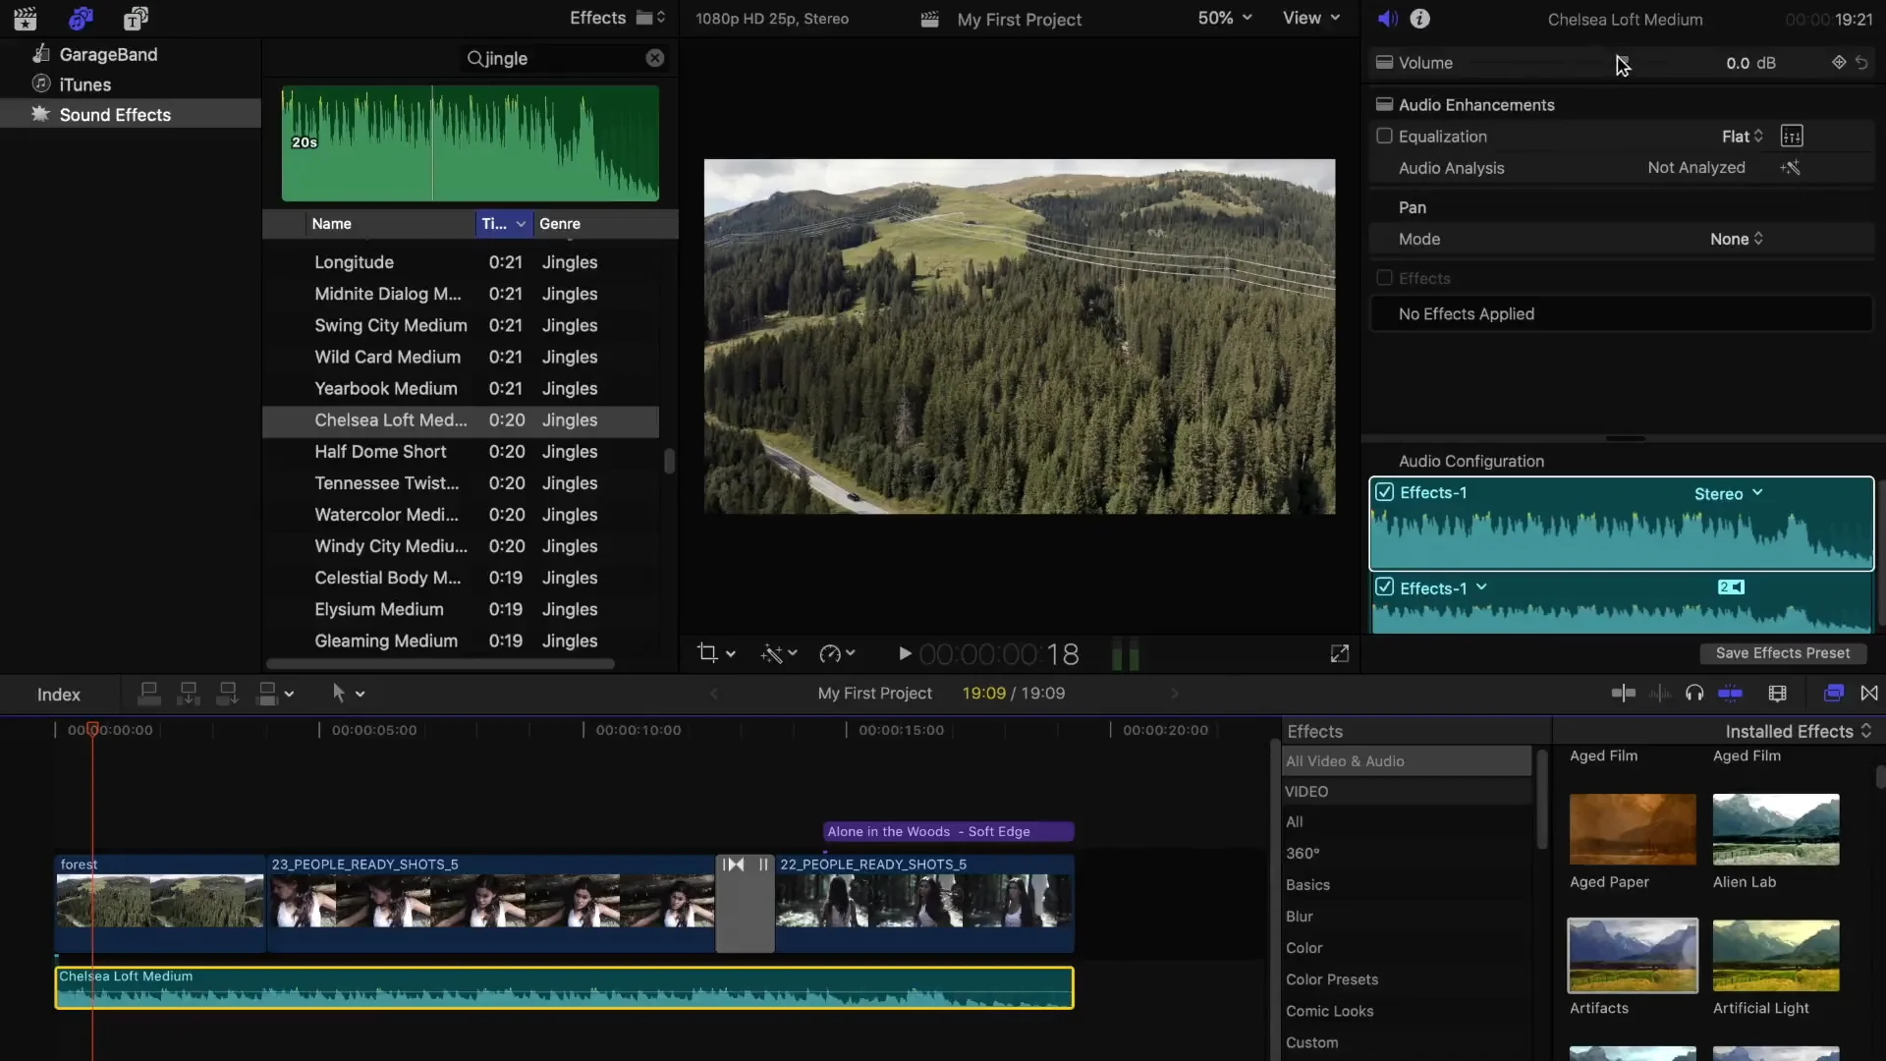Click the Info inspector icon
1886x1061 pixels.
pyautogui.click(x=1419, y=19)
